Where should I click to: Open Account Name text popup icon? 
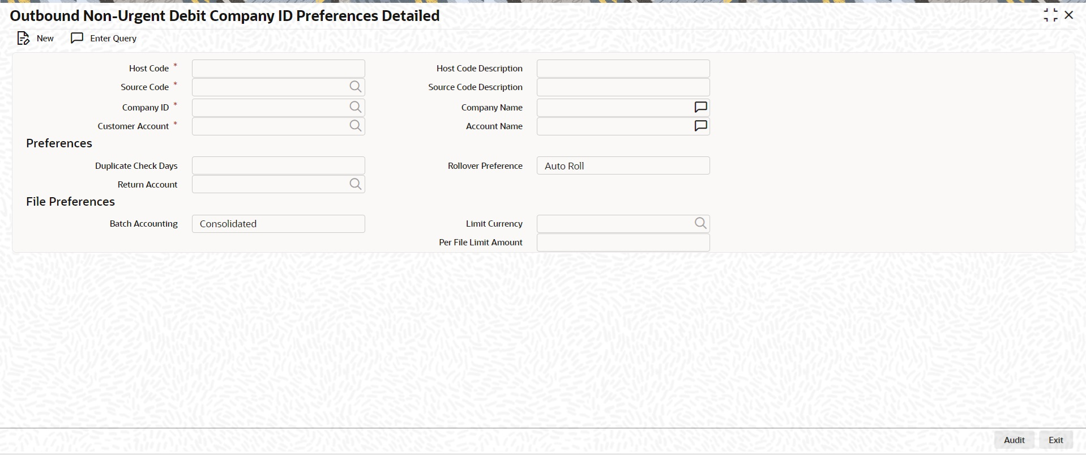700,126
